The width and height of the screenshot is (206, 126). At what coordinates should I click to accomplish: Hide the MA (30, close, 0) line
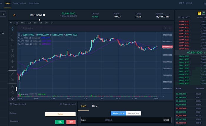tap(34, 44)
